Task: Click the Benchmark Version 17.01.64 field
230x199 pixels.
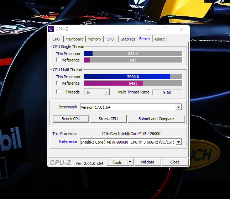Action: click(x=131, y=107)
